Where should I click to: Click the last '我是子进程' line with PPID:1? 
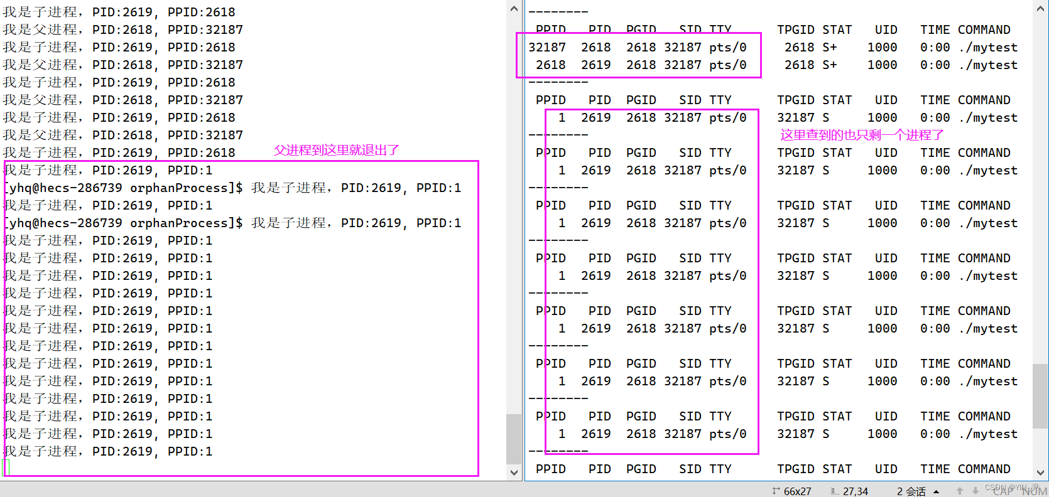[108, 451]
